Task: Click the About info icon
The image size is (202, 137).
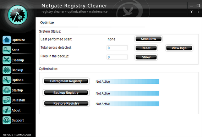Action: pyautogui.click(x=7, y=110)
